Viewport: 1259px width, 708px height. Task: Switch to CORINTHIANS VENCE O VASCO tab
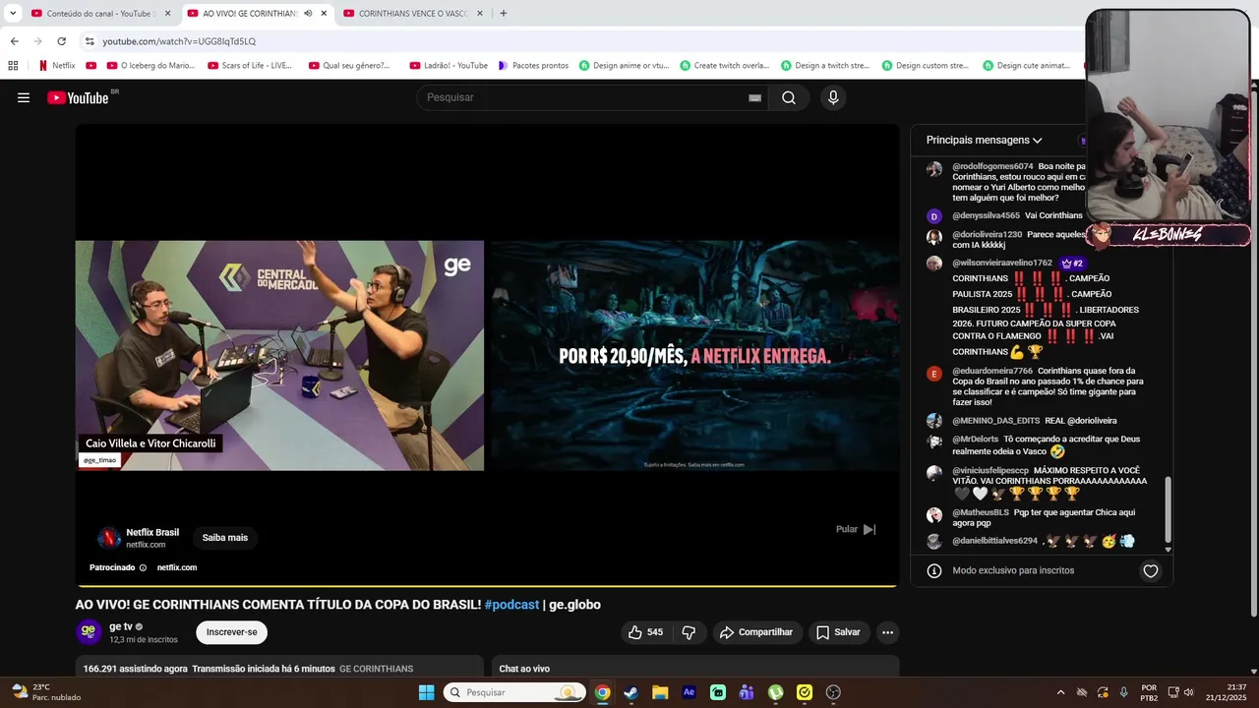click(413, 14)
